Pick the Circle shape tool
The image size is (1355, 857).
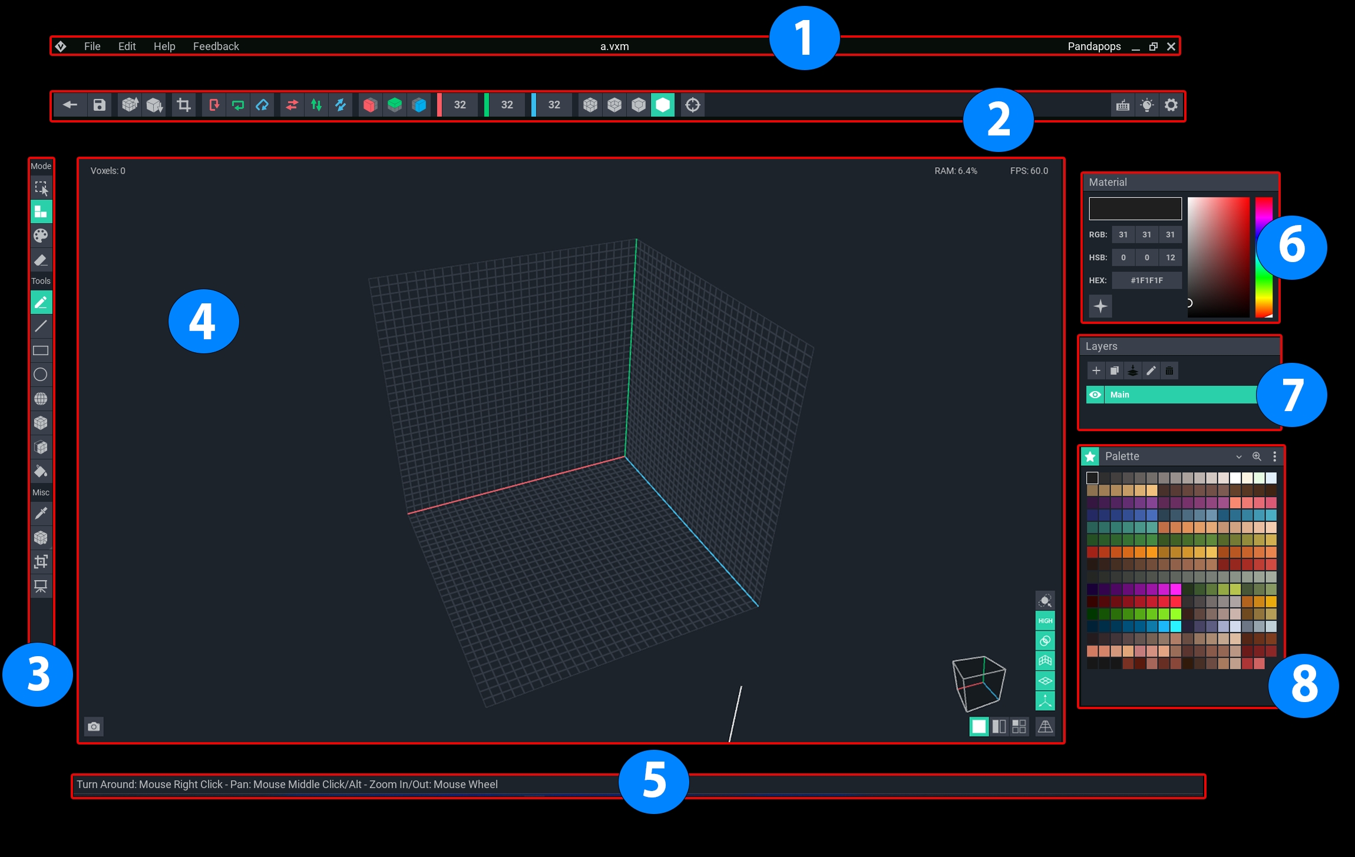pos(41,375)
